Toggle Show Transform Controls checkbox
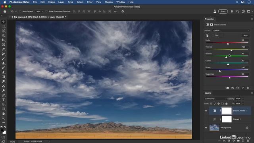The height and width of the screenshot is (143, 254). tap(46, 12)
